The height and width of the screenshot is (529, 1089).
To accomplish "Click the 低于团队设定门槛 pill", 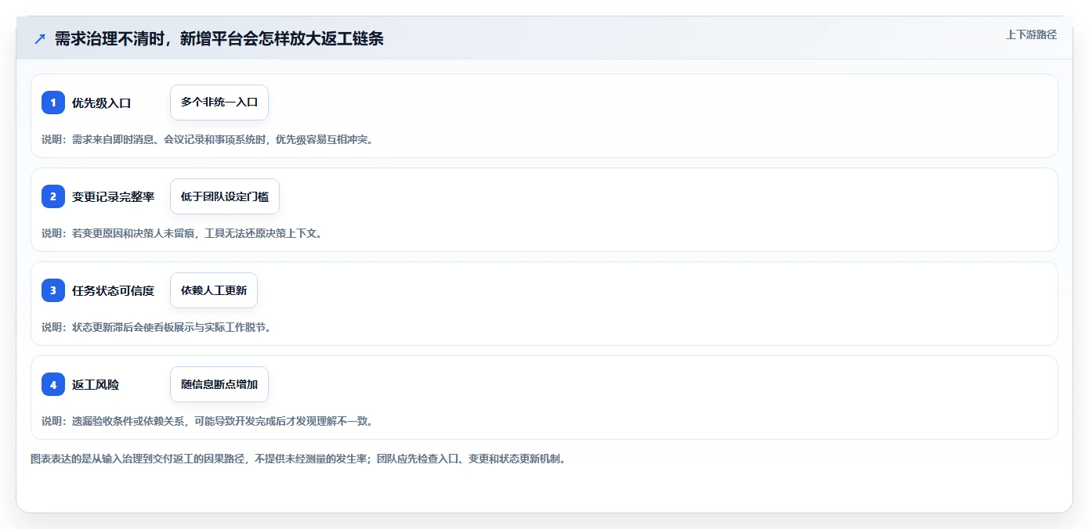I will coord(225,196).
